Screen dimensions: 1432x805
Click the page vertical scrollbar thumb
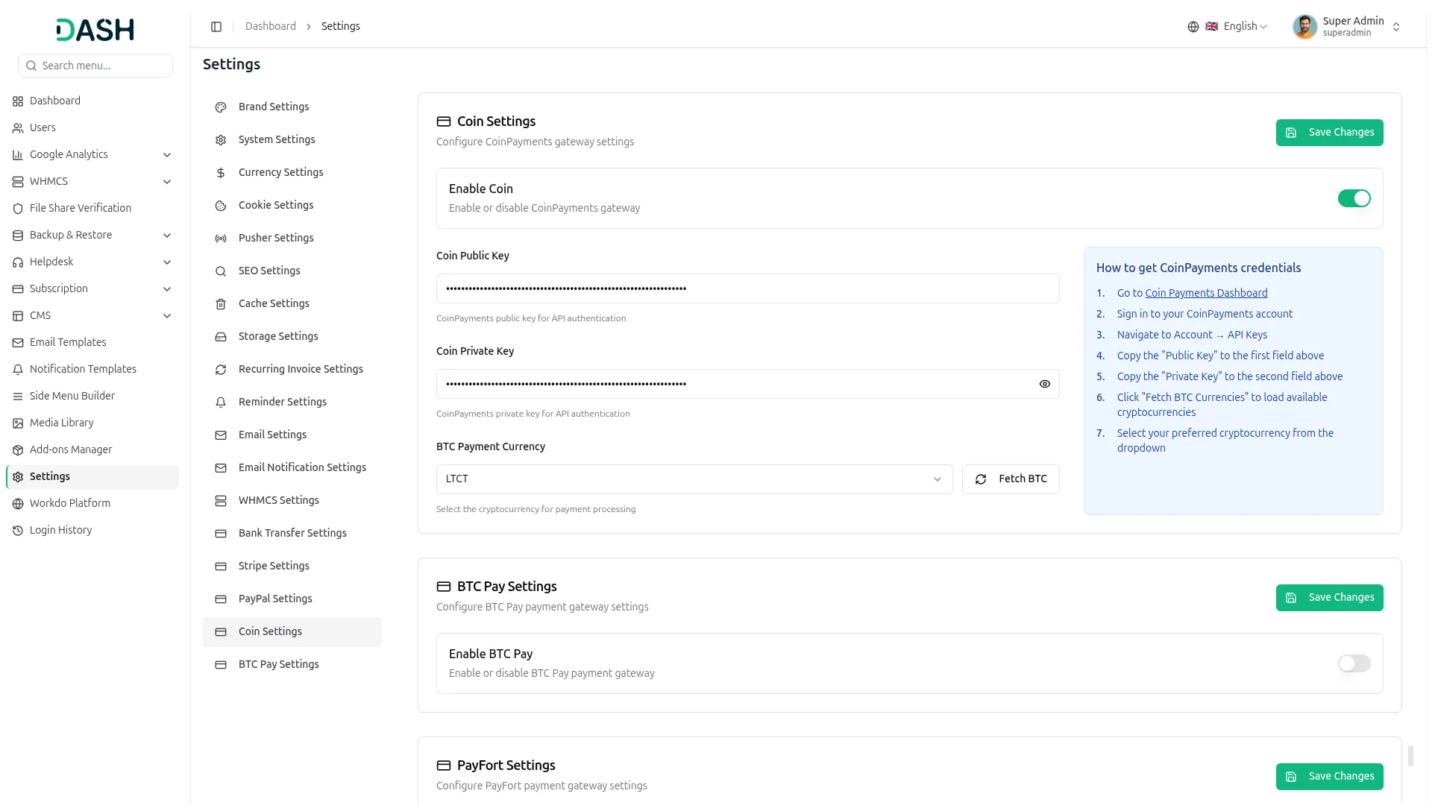[x=1410, y=755]
